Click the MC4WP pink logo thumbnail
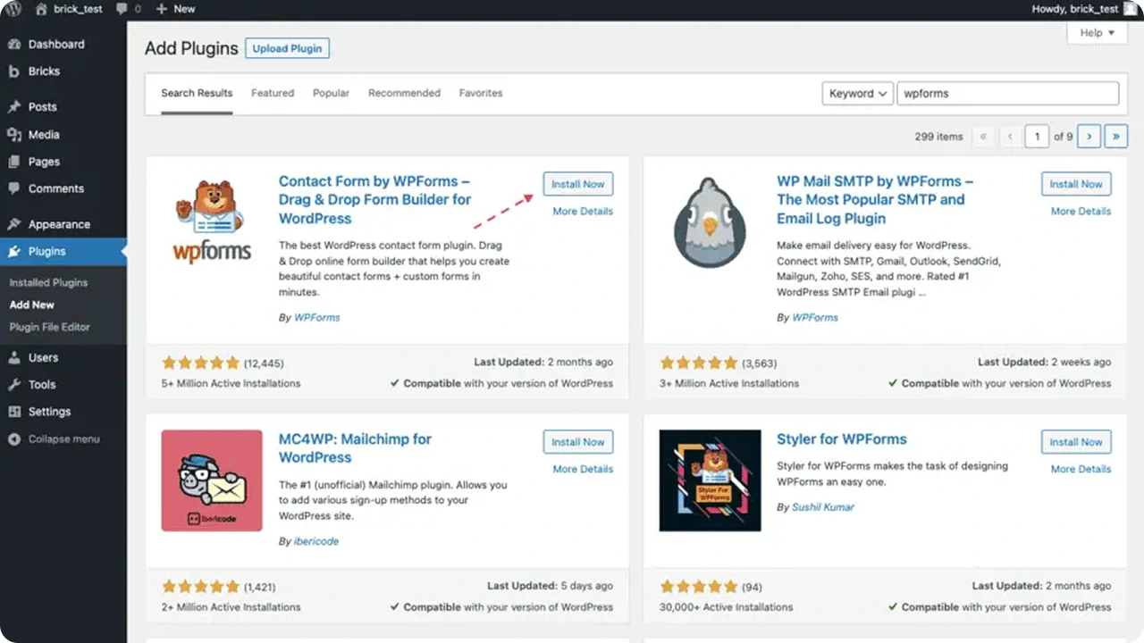Viewport: 1144px width, 643px height. point(212,480)
